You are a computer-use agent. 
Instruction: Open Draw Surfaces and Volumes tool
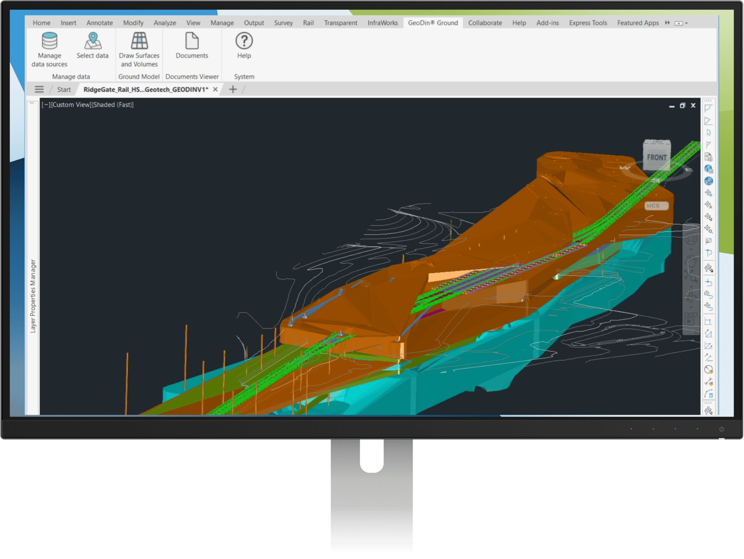[x=139, y=41]
